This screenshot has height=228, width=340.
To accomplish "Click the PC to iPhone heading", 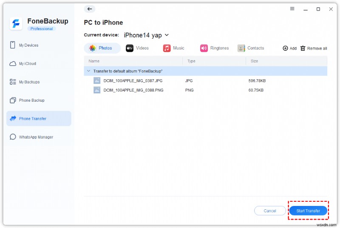I will 103,22.
